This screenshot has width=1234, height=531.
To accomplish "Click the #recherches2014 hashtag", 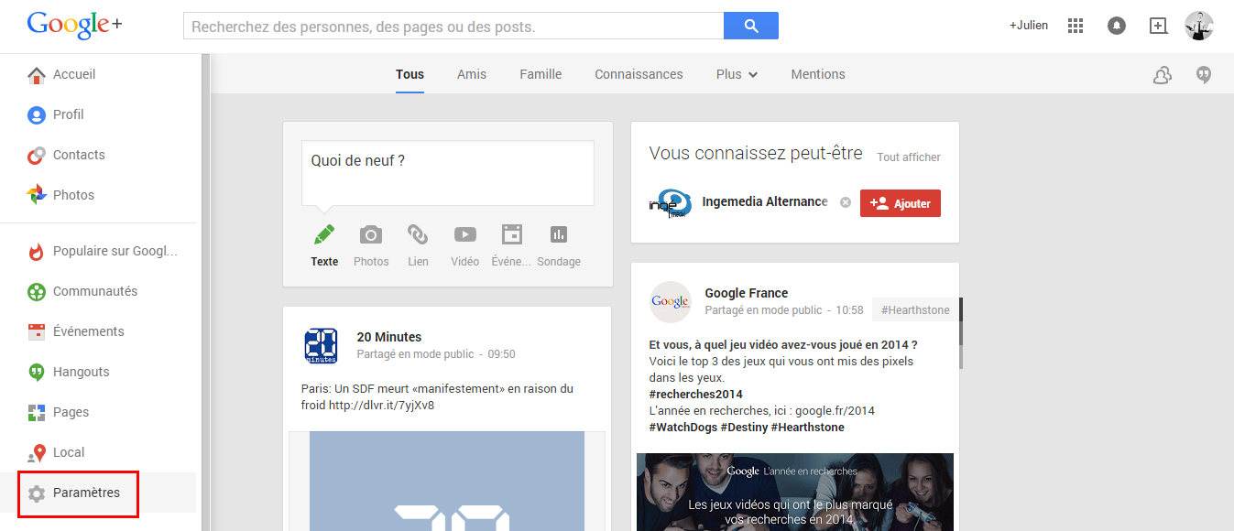I will [x=696, y=394].
